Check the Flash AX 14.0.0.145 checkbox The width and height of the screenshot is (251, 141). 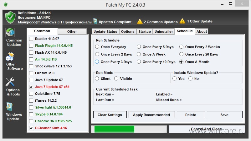[31, 52]
